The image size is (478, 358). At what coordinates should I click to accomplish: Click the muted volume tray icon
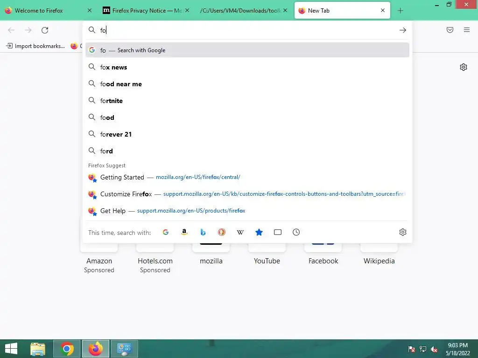point(434,349)
